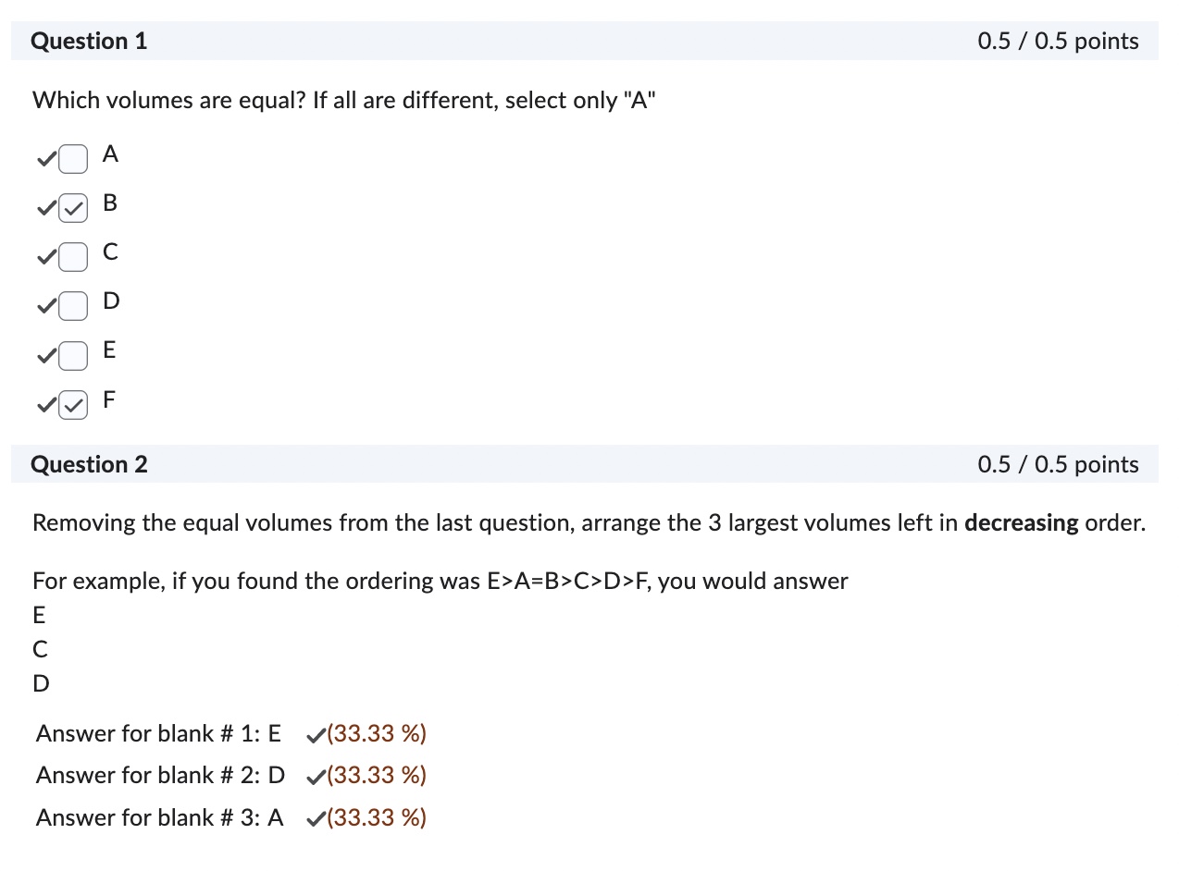
Task: Click the green checkmark beside option D
Action: 45,306
